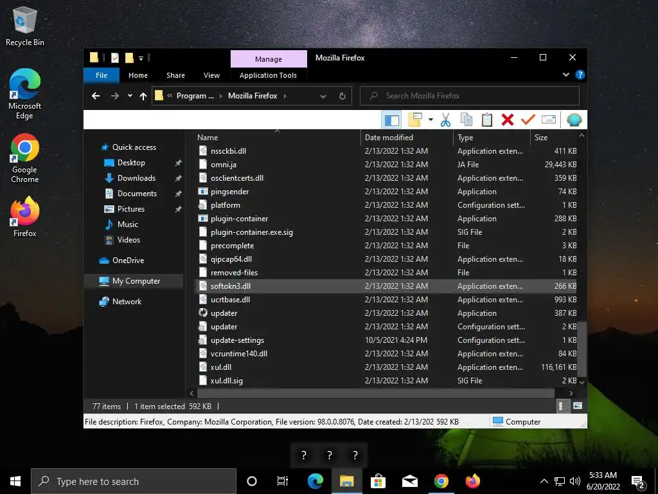The image size is (658, 494).
Task: Open Microsoft Store from taskbar
Action: [378, 481]
